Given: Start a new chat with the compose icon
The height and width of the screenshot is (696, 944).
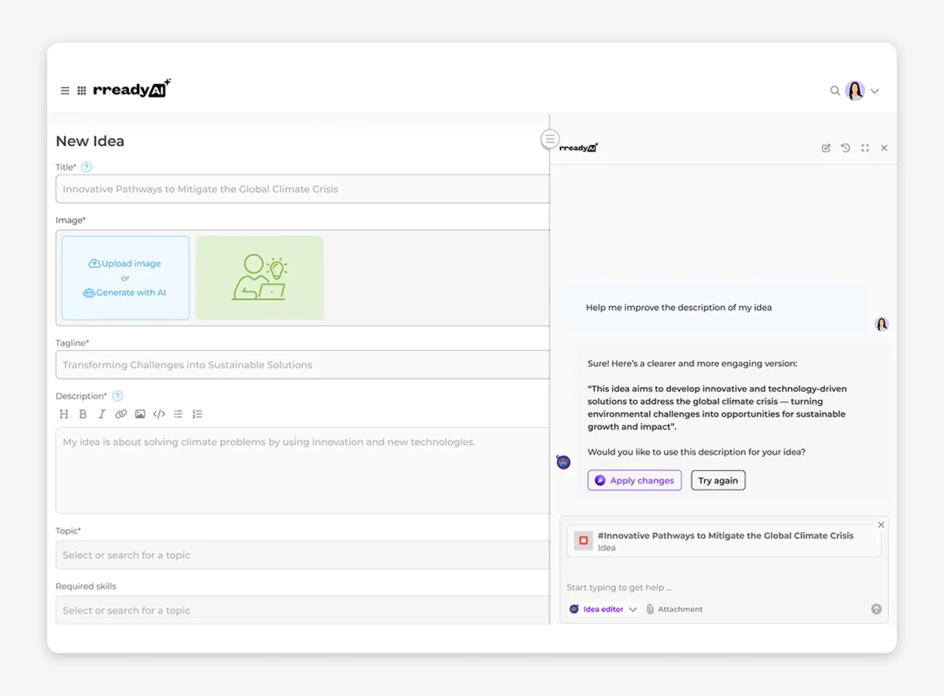Looking at the screenshot, I should (826, 148).
